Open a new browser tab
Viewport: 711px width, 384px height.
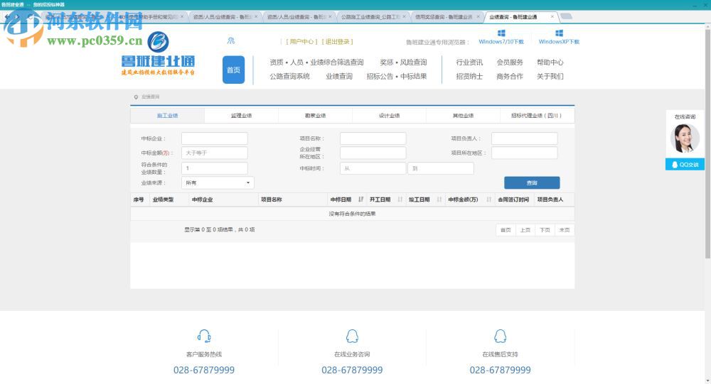point(566,16)
